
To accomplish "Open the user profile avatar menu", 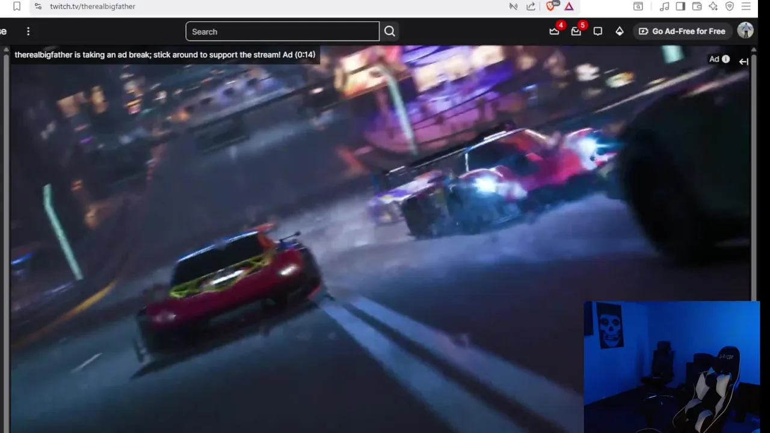I will [x=745, y=31].
